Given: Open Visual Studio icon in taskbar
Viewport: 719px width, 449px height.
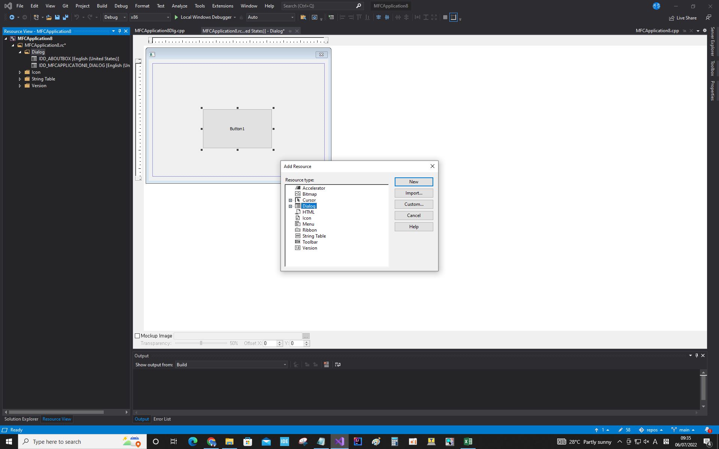Looking at the screenshot, I should (x=339, y=442).
